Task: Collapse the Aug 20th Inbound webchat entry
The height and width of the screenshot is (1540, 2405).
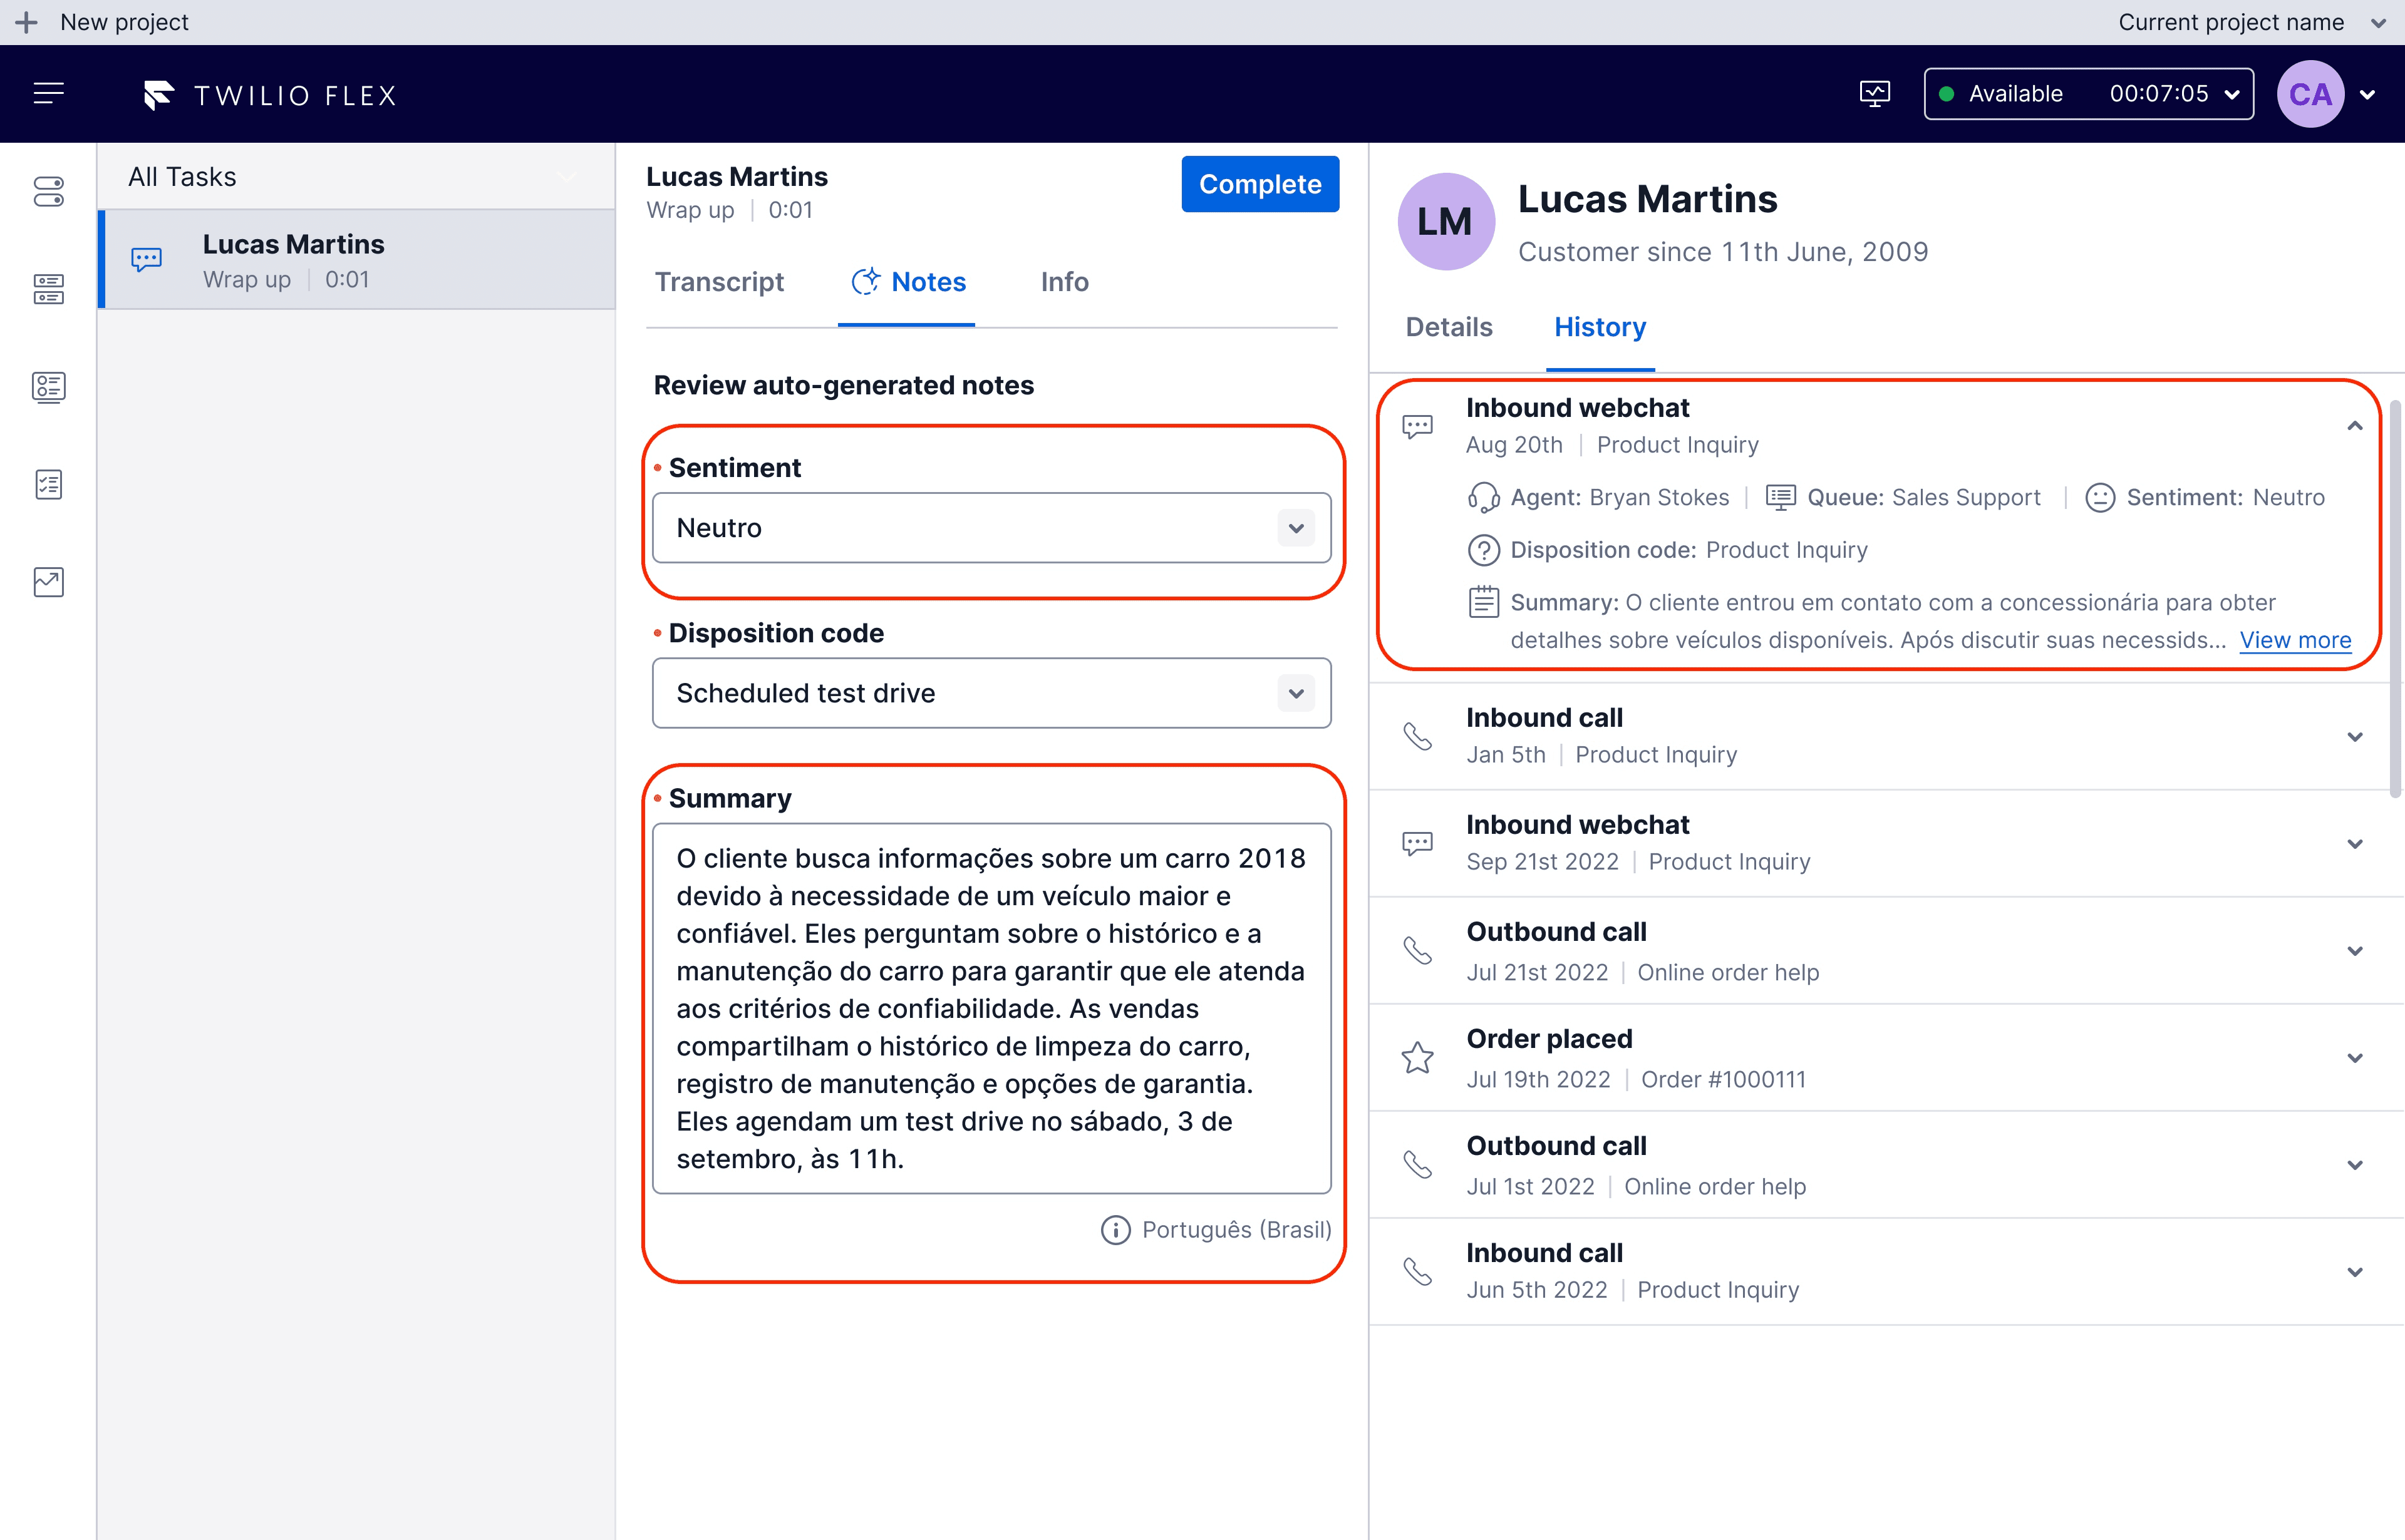Action: 2356,426
